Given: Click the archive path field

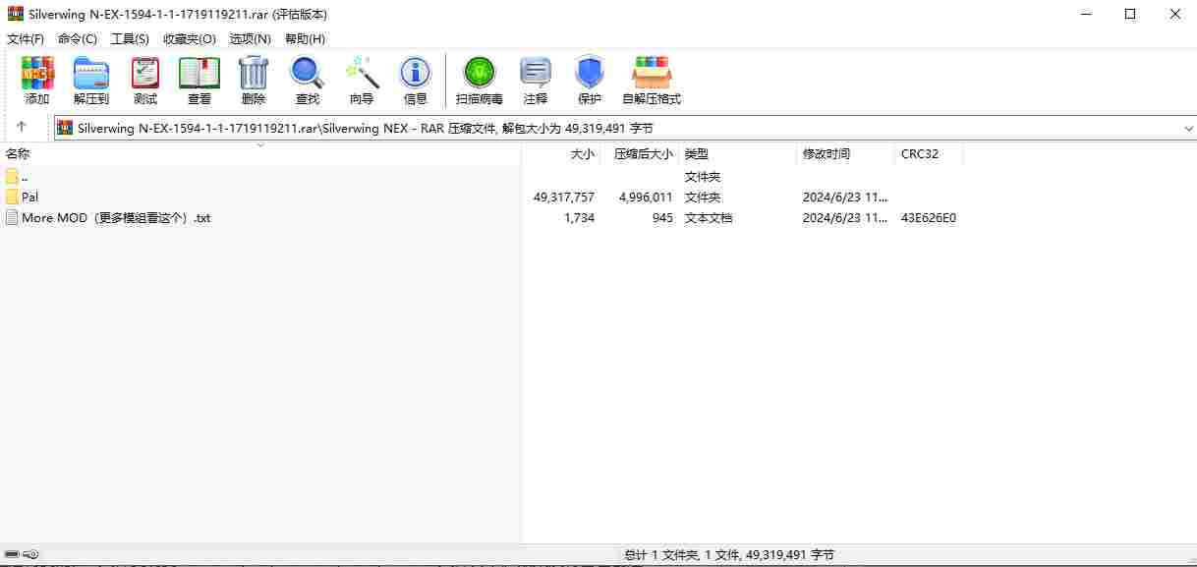Looking at the screenshot, I should 624,129.
